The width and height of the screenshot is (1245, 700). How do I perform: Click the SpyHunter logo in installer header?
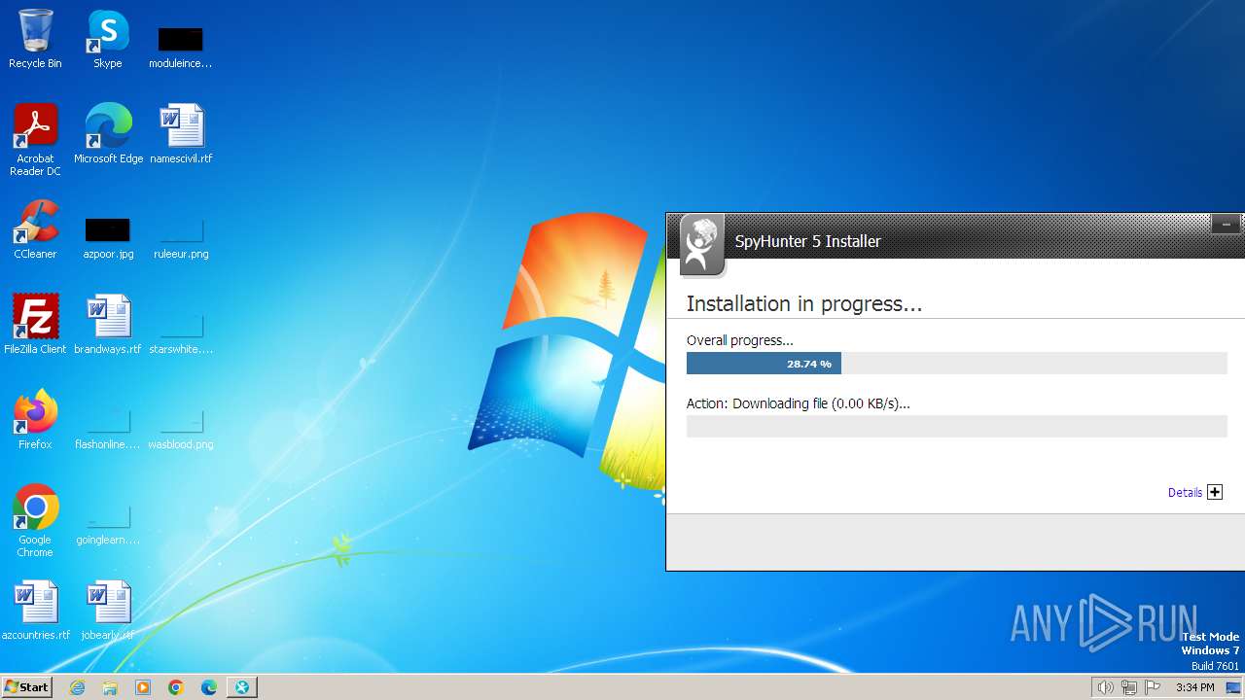[701, 244]
